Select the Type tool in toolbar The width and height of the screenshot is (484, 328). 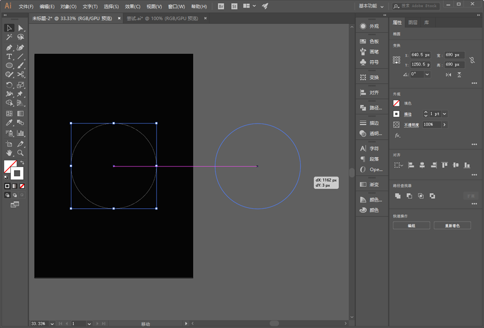click(9, 56)
